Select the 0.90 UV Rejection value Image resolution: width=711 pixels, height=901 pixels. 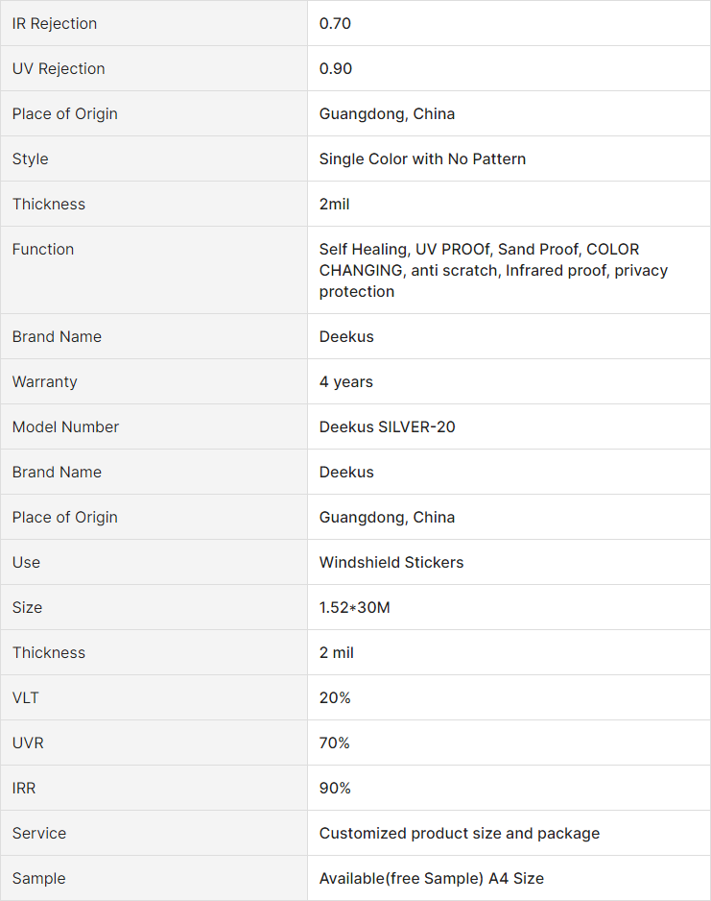(x=336, y=69)
